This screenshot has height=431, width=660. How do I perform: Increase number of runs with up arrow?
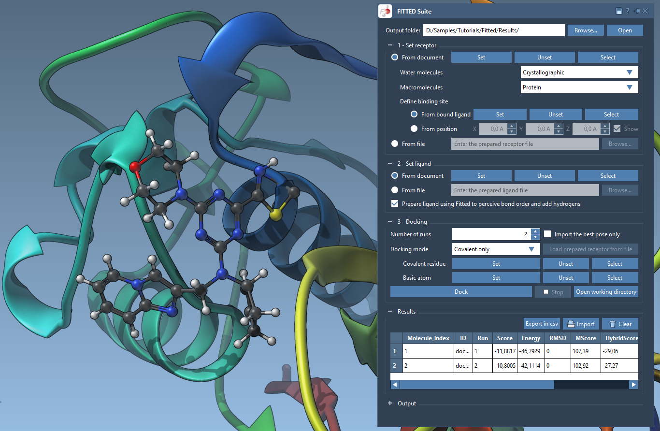click(535, 231)
